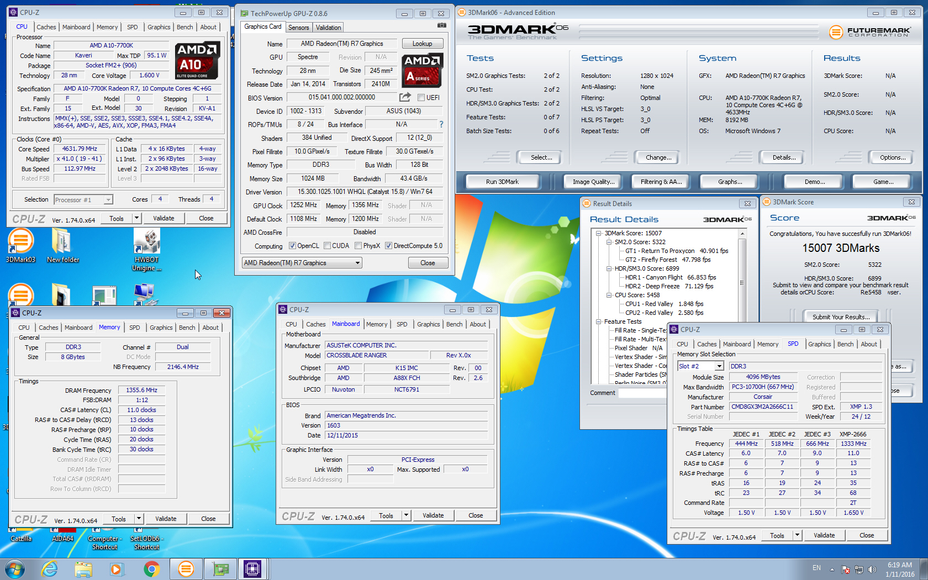Image resolution: width=928 pixels, height=580 pixels.
Task: Open the Validation tab in GPU-Z
Action: (x=329, y=28)
